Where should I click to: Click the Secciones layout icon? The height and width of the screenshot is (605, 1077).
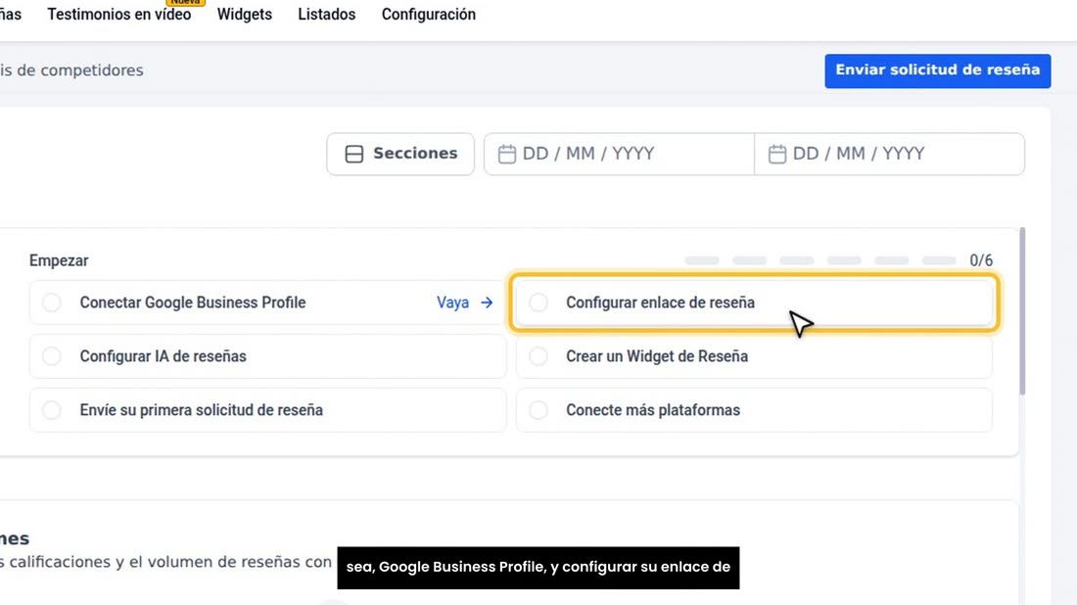(x=353, y=154)
